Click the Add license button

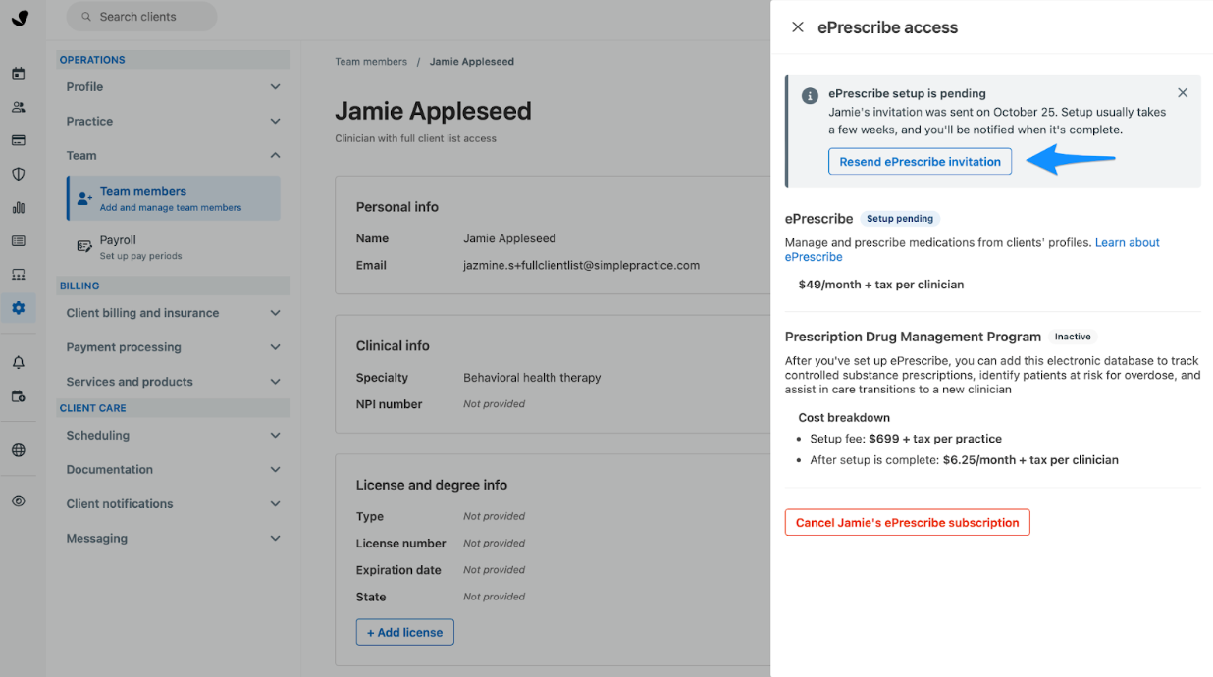pos(404,633)
